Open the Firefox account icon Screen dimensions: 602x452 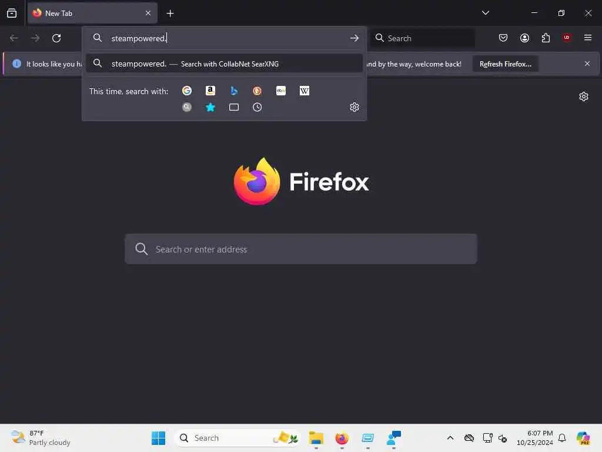coord(524,38)
